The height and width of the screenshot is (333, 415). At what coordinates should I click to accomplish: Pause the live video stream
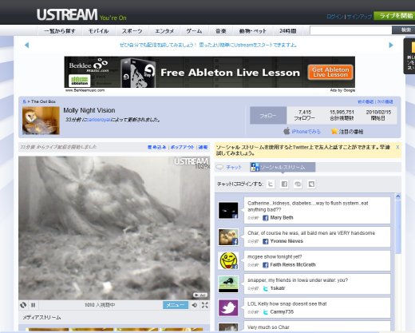coord(34,305)
